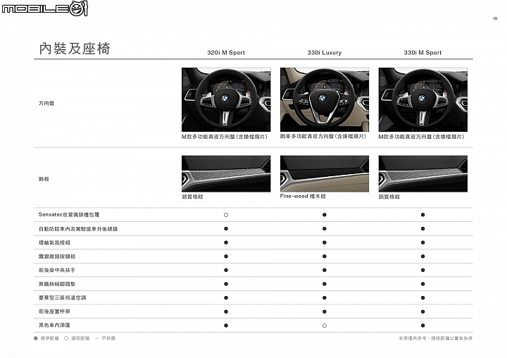Click the Sensatec dot under 330i M Sport
The image size is (507, 358).
point(423,215)
